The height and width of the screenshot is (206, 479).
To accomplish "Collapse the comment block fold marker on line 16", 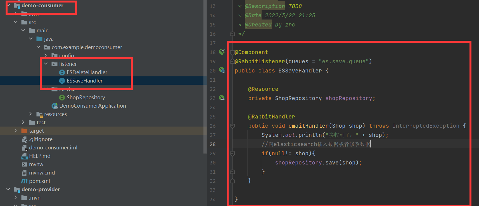I will 233,34.
